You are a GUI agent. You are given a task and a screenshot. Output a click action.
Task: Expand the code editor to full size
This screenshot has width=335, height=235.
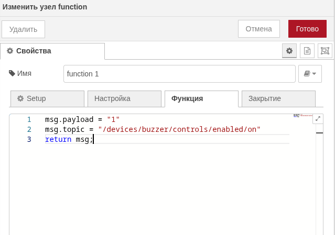coord(318,119)
